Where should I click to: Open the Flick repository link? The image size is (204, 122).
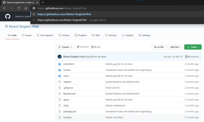click(35, 27)
